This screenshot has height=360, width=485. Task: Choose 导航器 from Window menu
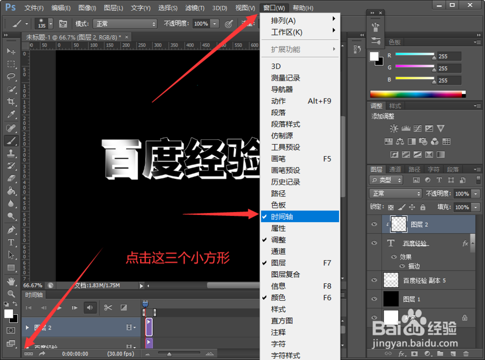click(x=300, y=89)
